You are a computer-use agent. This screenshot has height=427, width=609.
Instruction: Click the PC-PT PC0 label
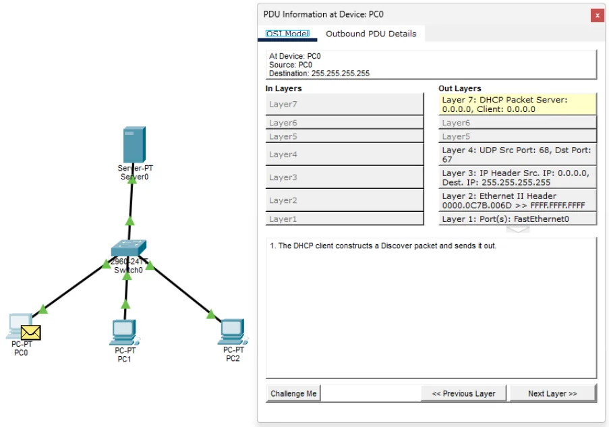tap(22, 348)
